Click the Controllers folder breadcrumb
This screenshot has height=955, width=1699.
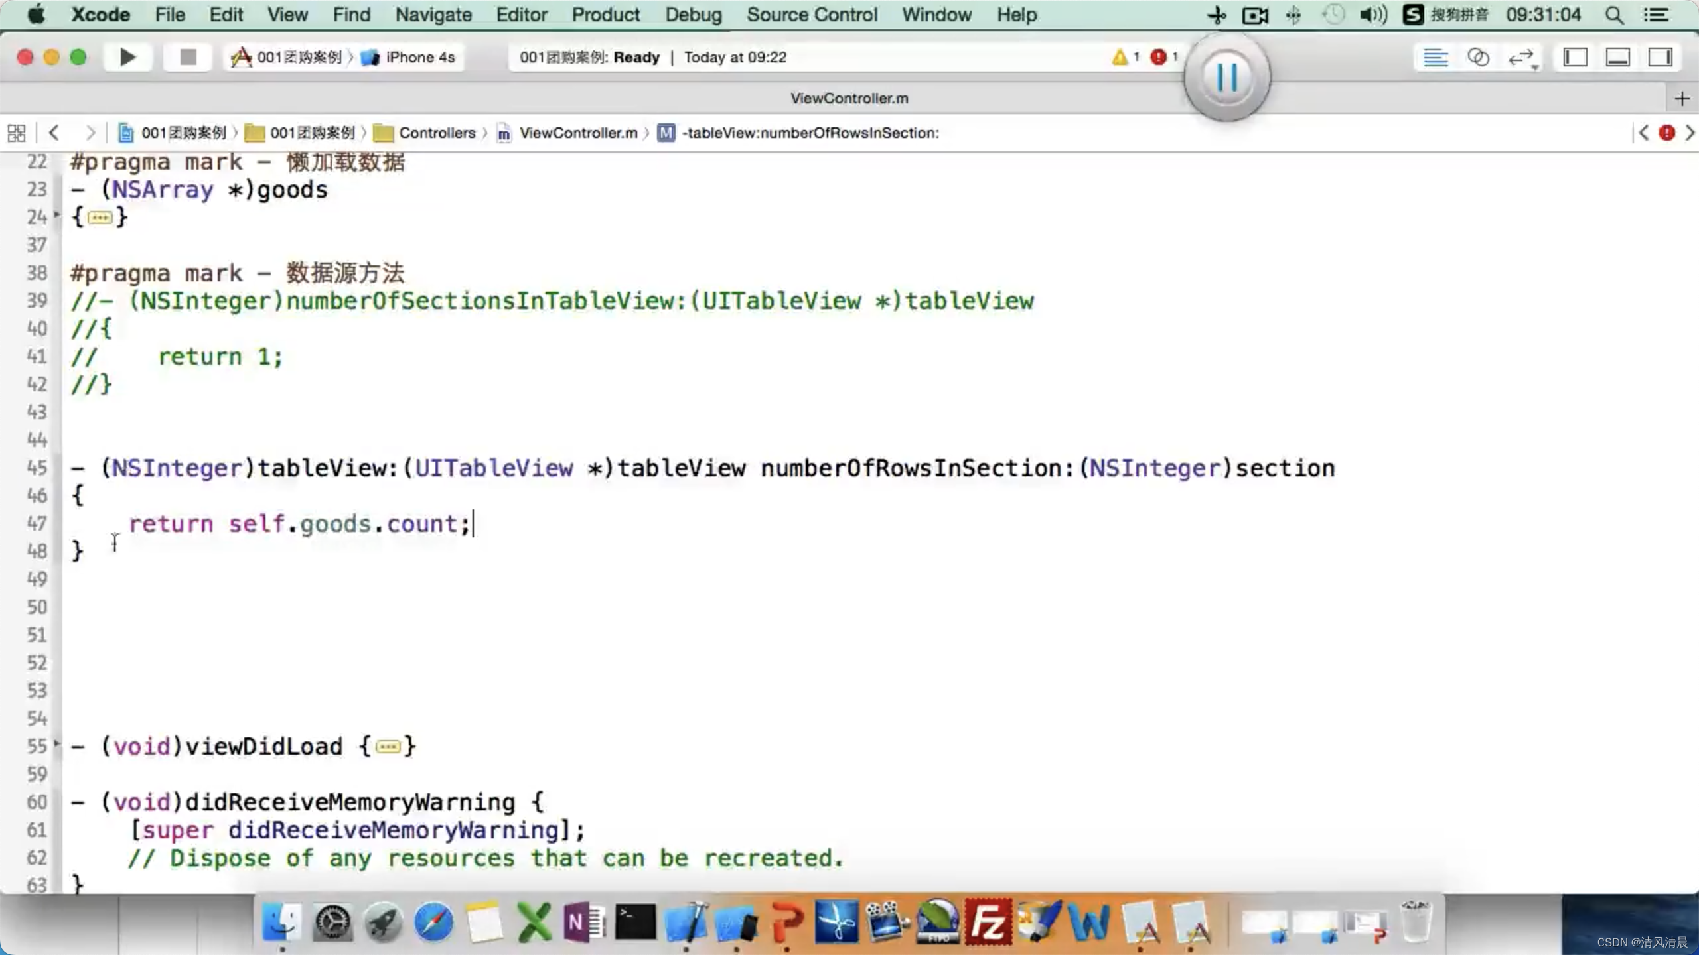click(436, 133)
